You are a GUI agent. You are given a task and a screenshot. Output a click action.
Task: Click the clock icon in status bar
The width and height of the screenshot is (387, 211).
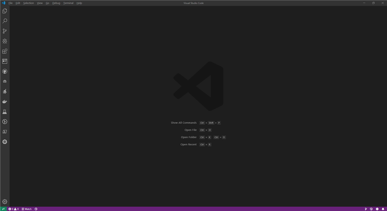click(36, 209)
